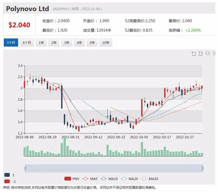
Task: Activate the area zoom tool icon
Action: click(x=193, y=53)
